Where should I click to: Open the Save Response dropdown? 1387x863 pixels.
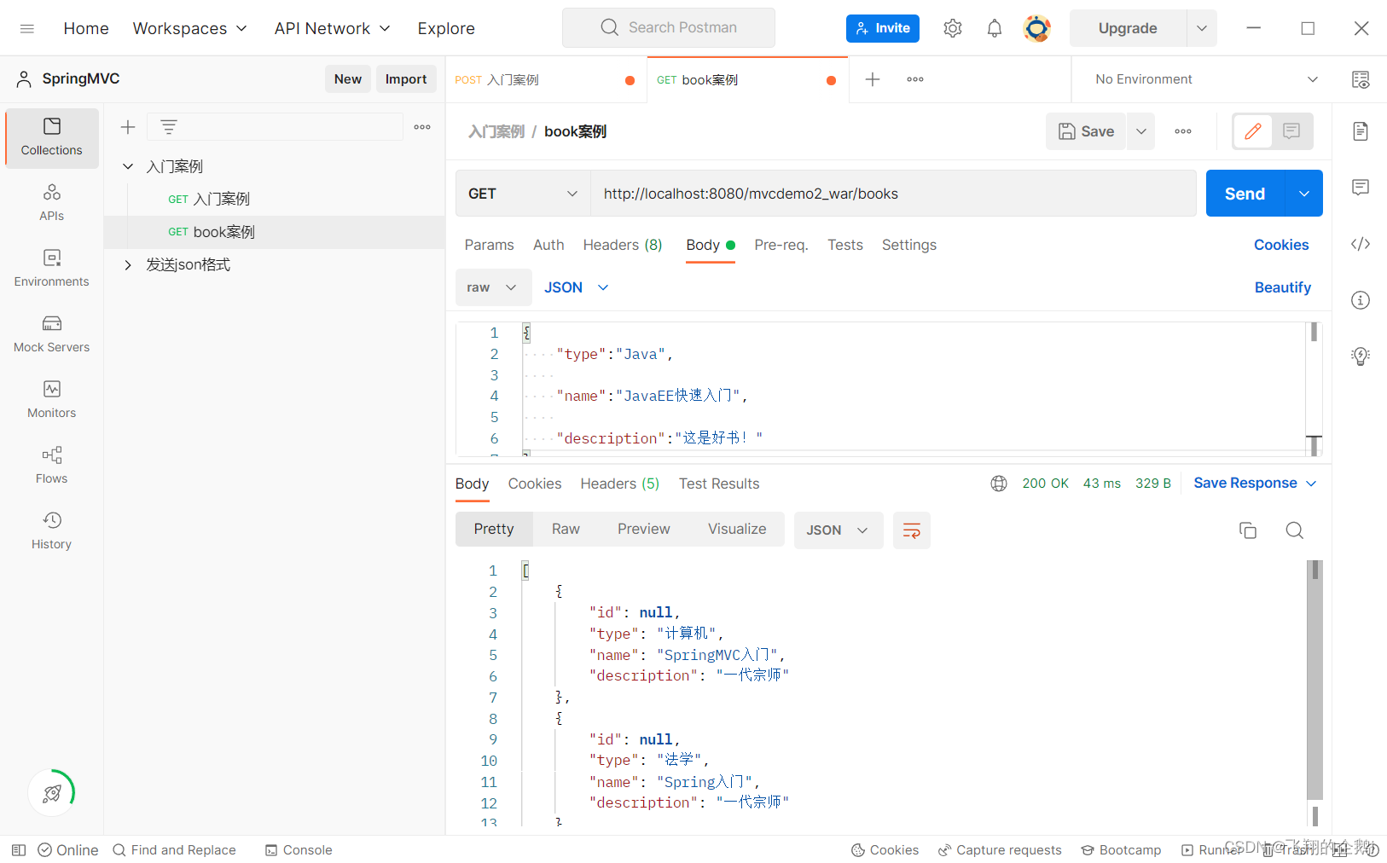[x=1255, y=484]
